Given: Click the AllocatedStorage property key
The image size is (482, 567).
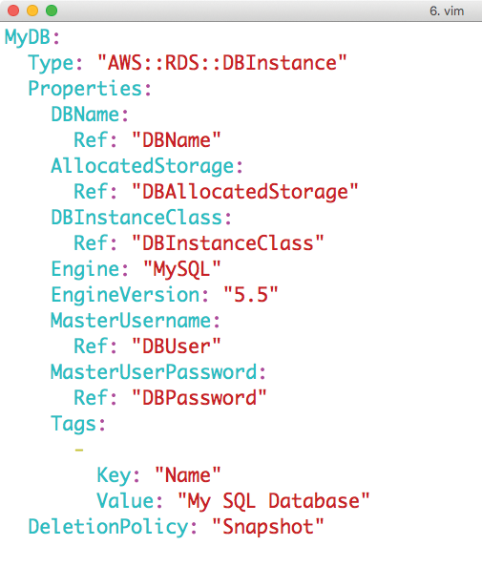Looking at the screenshot, I should click(142, 166).
